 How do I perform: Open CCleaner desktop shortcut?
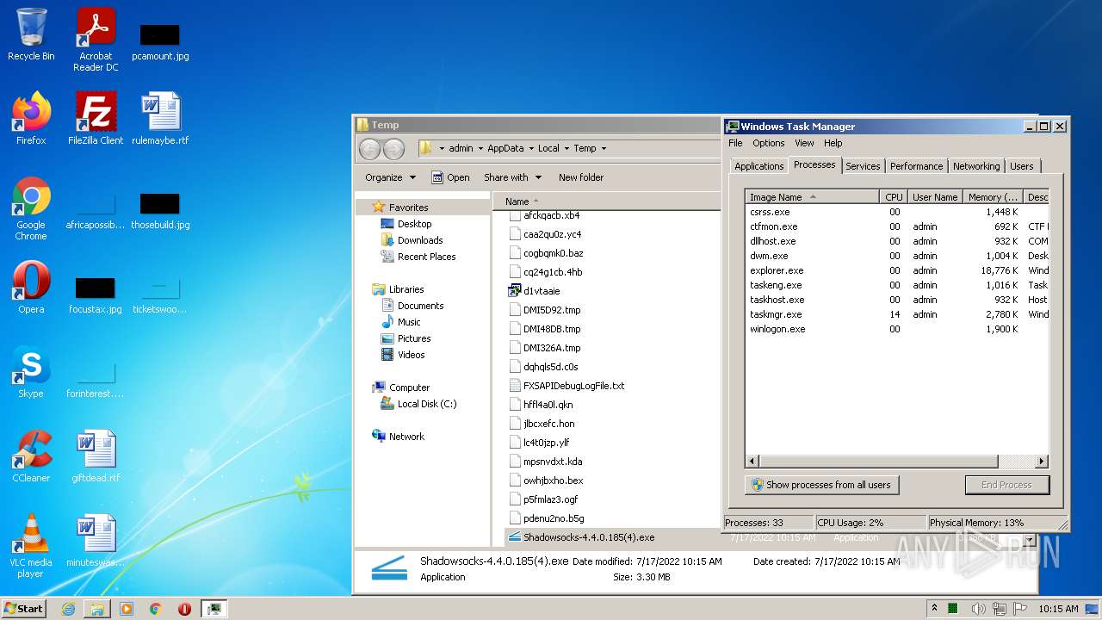[31, 456]
